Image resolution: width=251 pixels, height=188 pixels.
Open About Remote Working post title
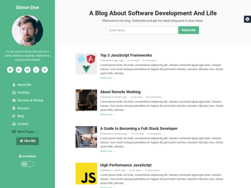click(x=120, y=92)
